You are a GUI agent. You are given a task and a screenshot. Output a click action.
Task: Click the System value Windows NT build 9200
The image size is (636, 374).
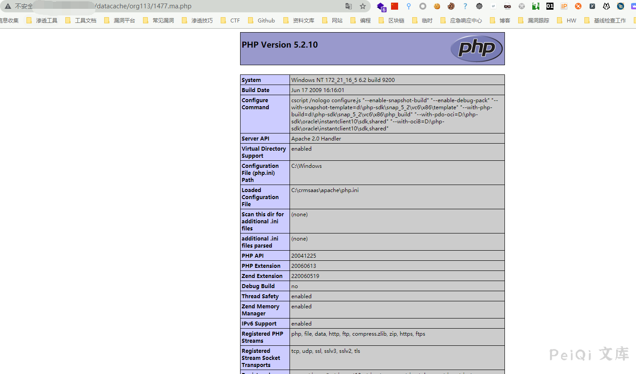click(343, 80)
